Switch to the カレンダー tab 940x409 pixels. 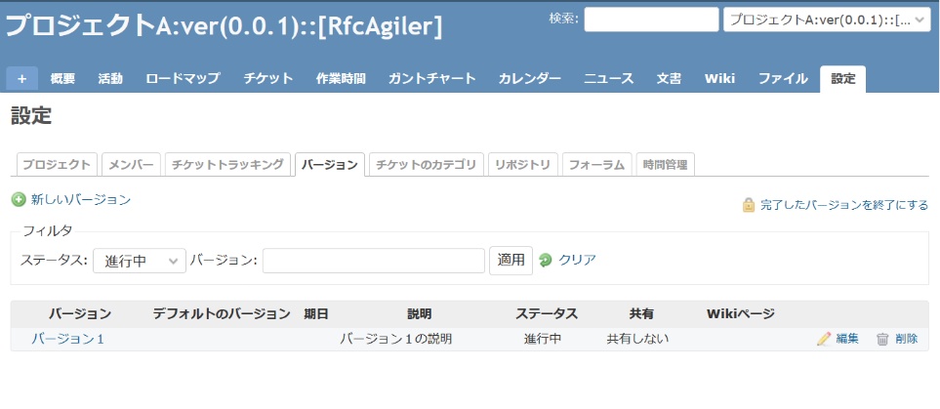[x=530, y=78]
